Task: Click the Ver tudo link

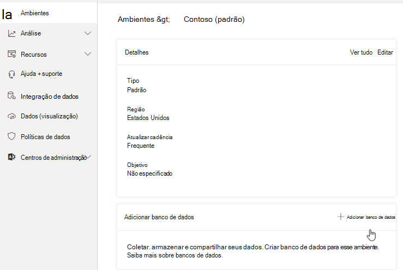Action: pyautogui.click(x=361, y=52)
